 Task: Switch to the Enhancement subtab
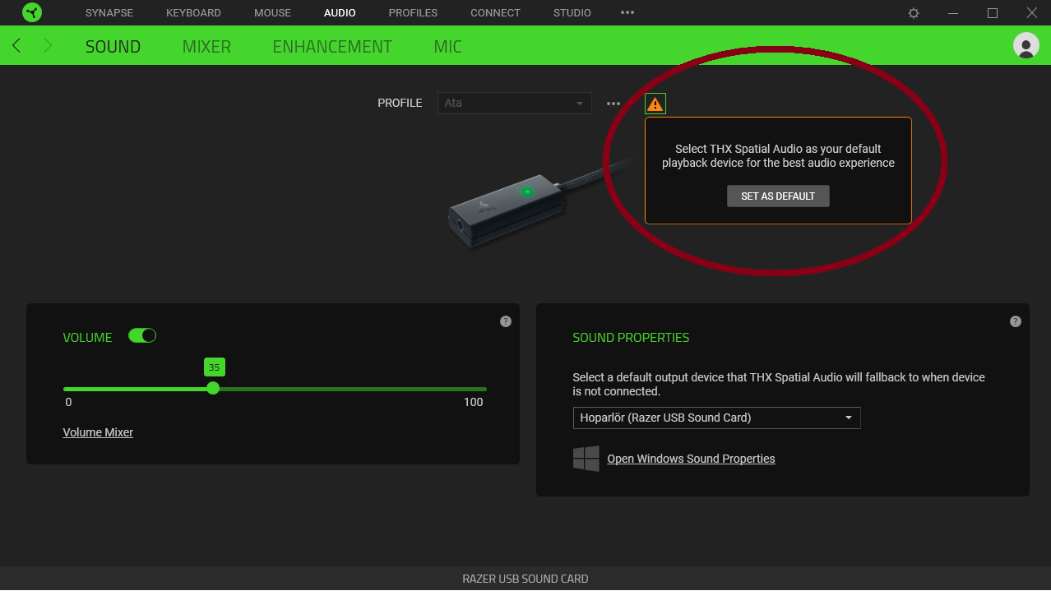332,46
